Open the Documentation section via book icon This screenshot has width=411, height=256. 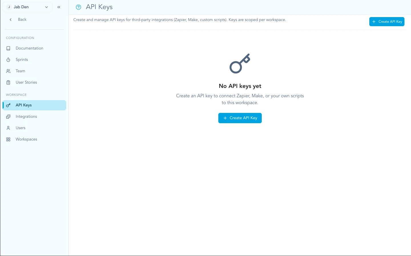(8, 48)
